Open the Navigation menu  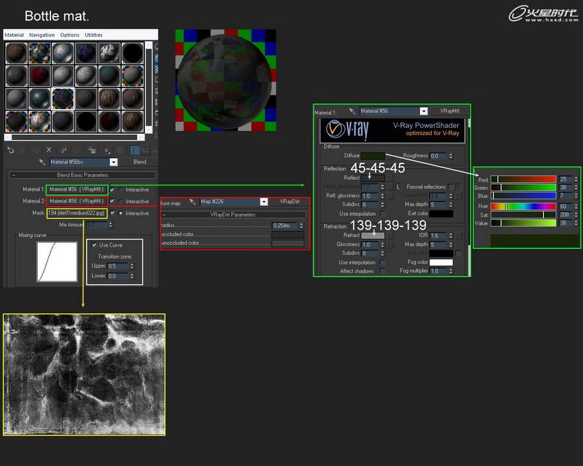click(42, 34)
